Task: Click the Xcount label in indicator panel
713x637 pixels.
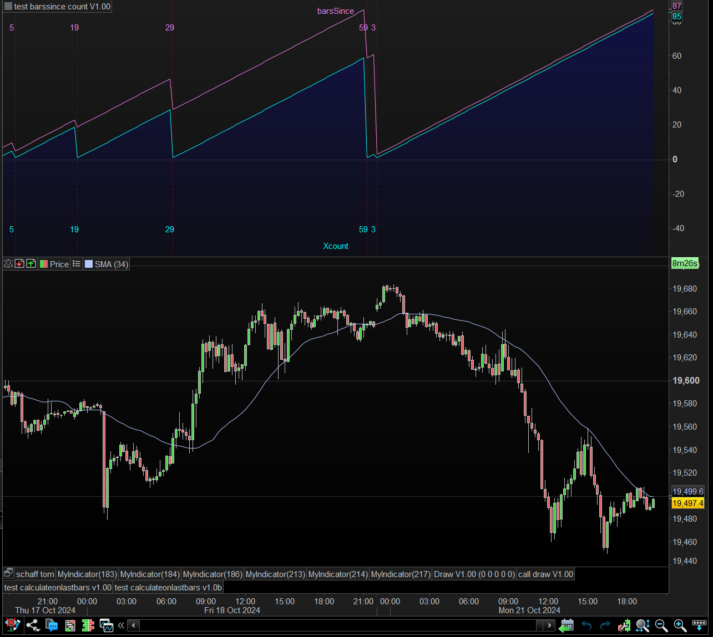Action: click(x=336, y=246)
